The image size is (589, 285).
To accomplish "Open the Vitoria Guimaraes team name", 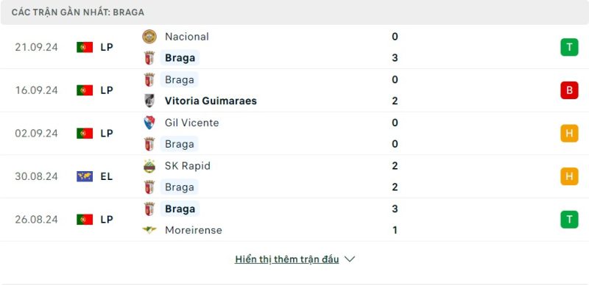I will pos(211,101).
